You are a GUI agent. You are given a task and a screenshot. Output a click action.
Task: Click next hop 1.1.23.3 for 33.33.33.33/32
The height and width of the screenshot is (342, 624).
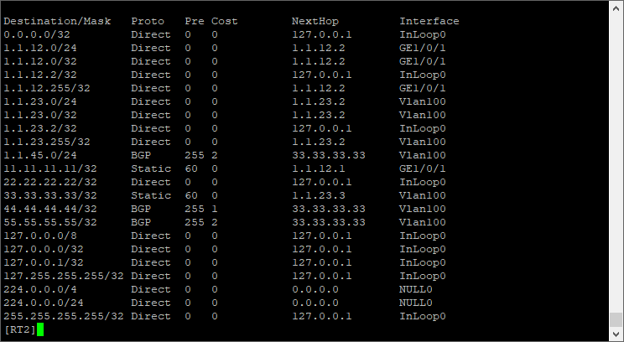pos(315,195)
